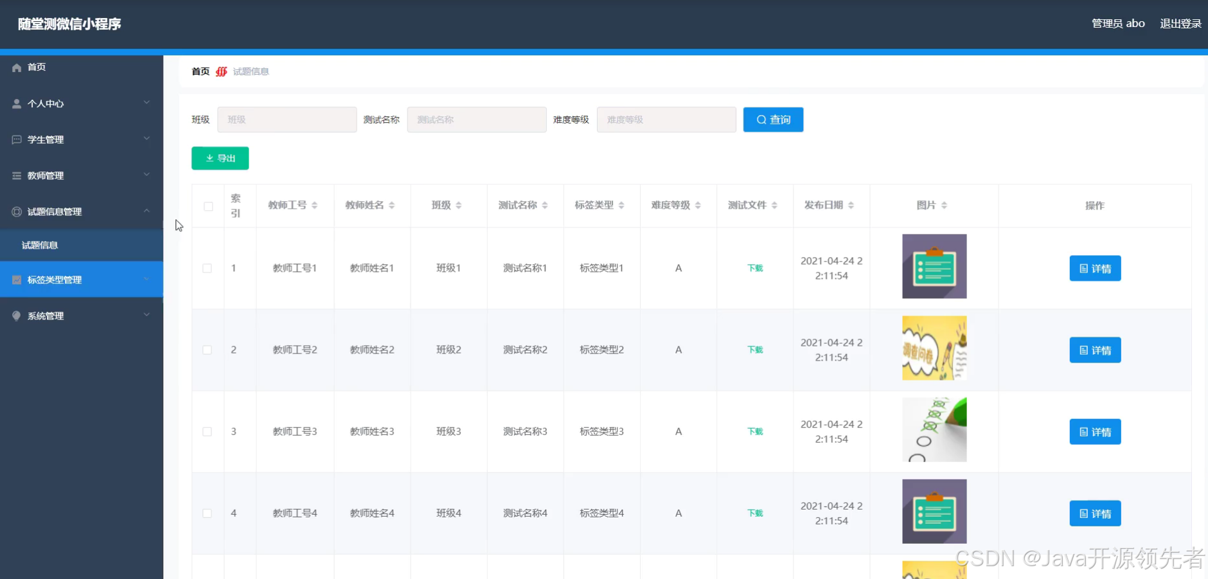Click the person icon for 个人中心
This screenshot has height=579, width=1208.
point(17,103)
